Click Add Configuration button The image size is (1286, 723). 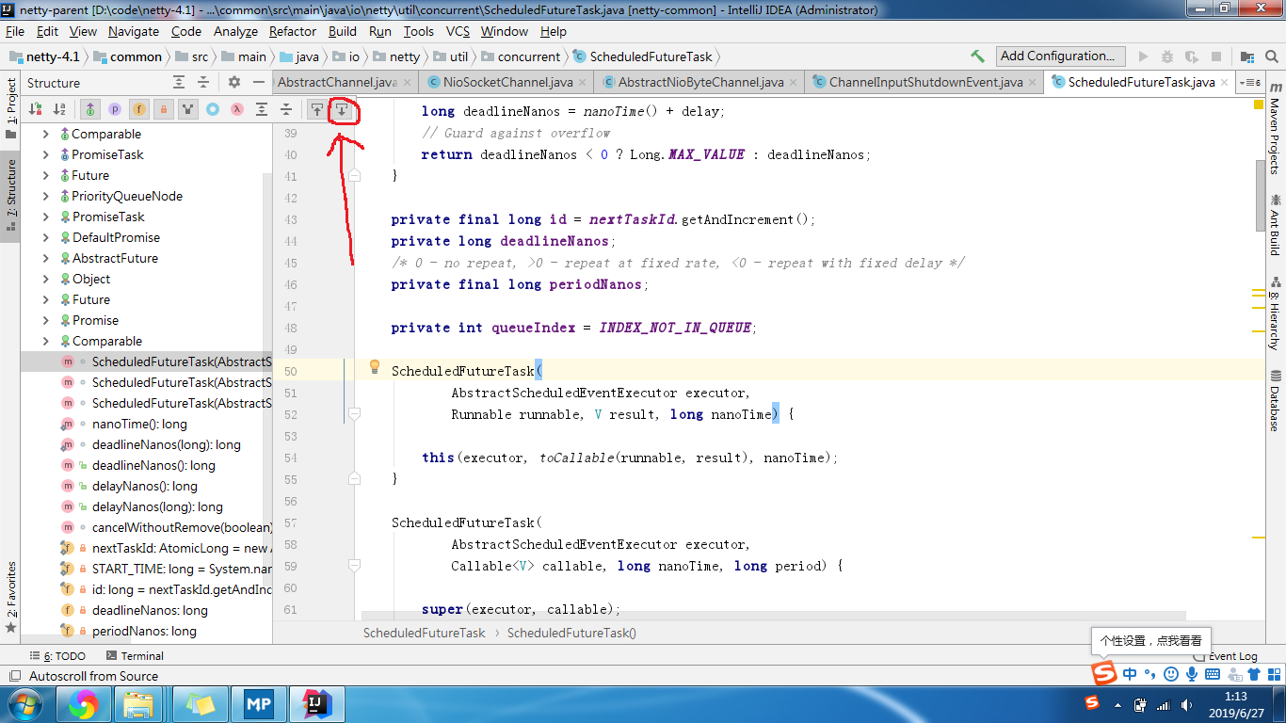tap(1061, 56)
